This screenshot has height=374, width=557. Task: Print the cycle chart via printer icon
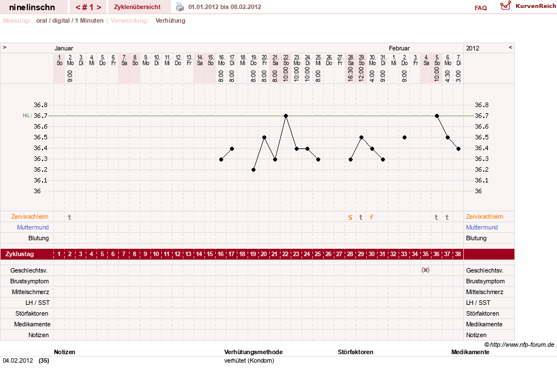180,7
